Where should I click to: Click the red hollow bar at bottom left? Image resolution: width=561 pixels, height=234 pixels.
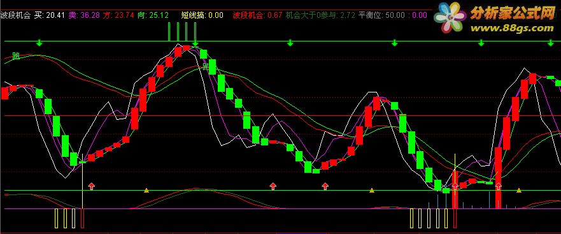pos(83,218)
